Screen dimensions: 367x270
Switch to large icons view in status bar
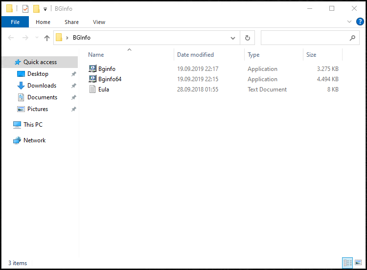tap(358, 263)
